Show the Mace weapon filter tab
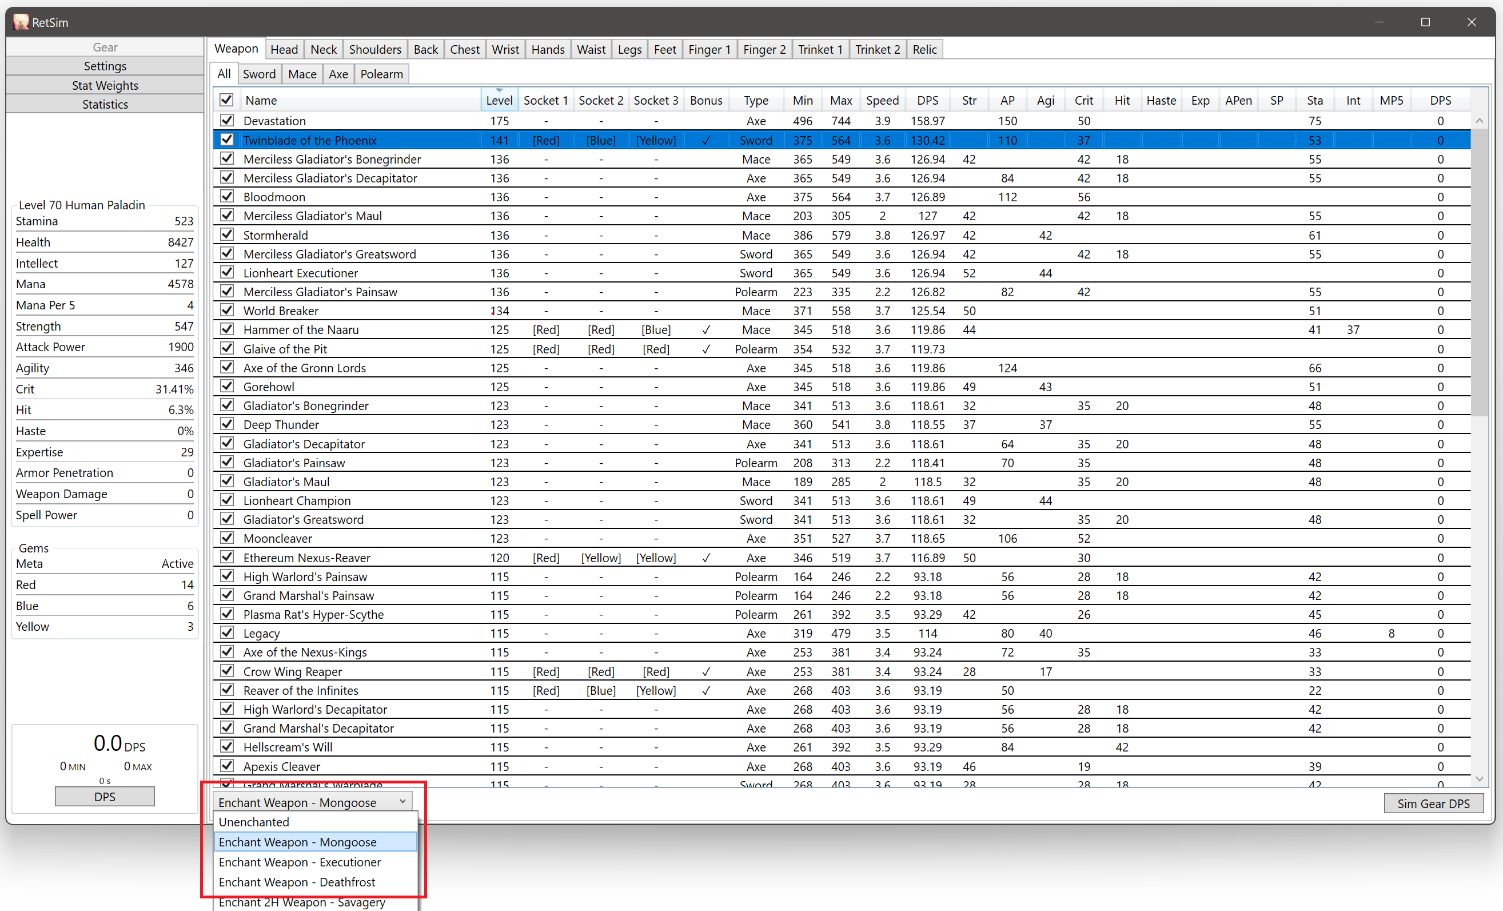Viewport: 1503px width, 911px height. pyautogui.click(x=302, y=74)
